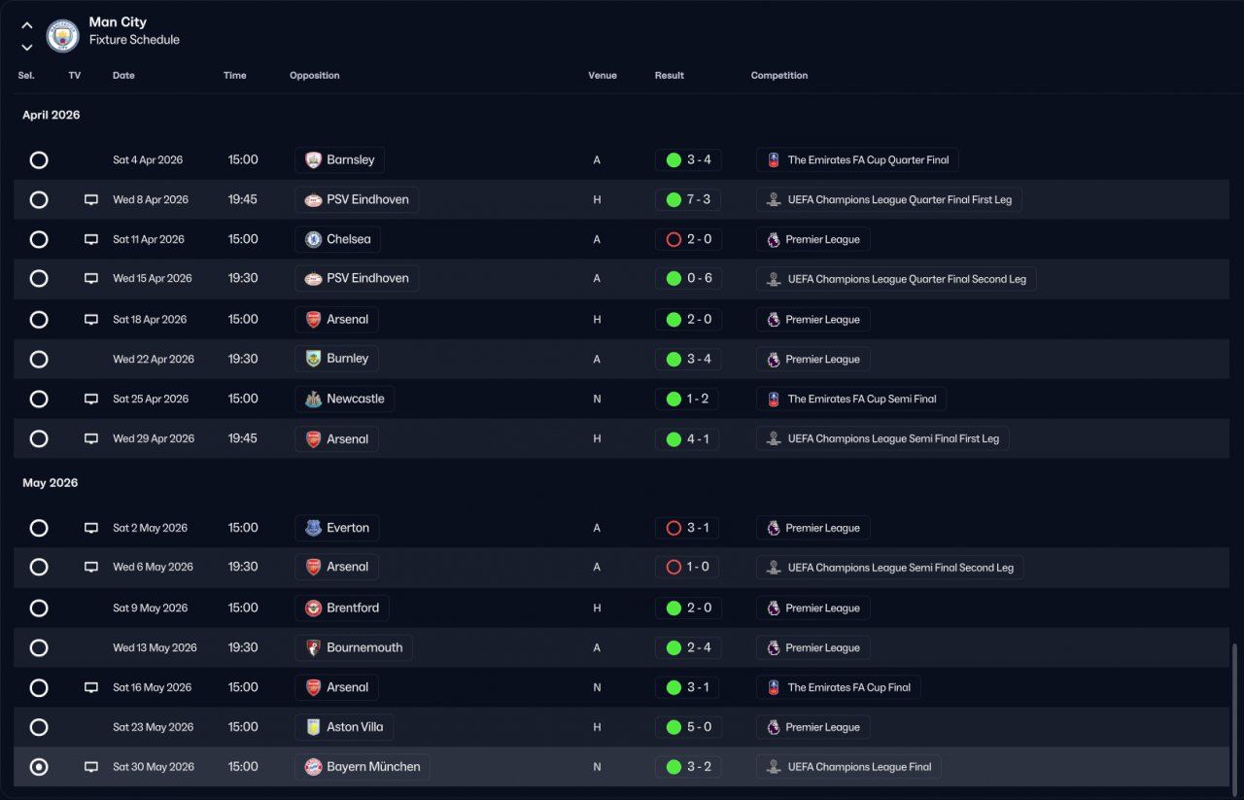
Task: Sort by the Venue column header
Action: click(x=603, y=76)
